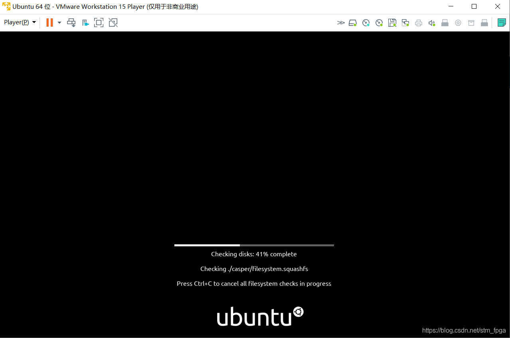510x338 pixels.
Task: Expand the suspend button dropdown arrow
Action: pyautogui.click(x=59, y=22)
